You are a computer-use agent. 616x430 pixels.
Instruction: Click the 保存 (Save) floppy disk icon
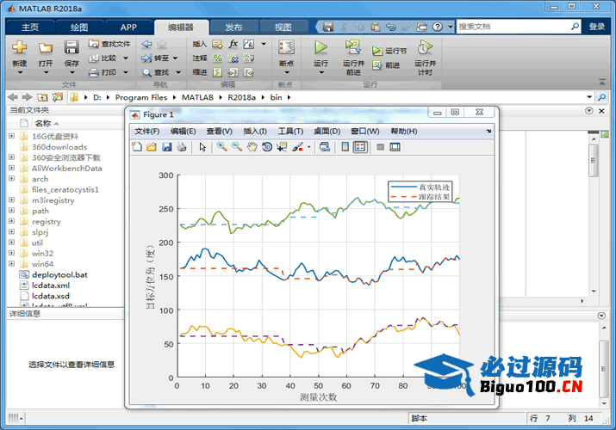click(x=72, y=47)
